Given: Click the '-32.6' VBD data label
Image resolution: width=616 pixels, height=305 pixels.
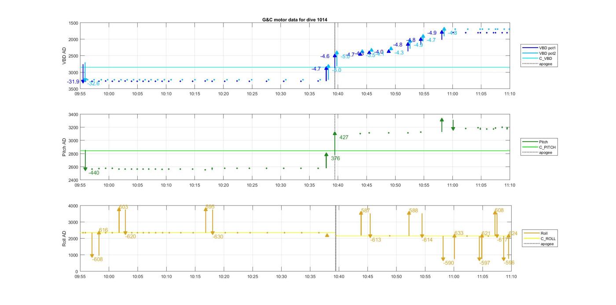Looking at the screenshot, I should coord(93,84).
